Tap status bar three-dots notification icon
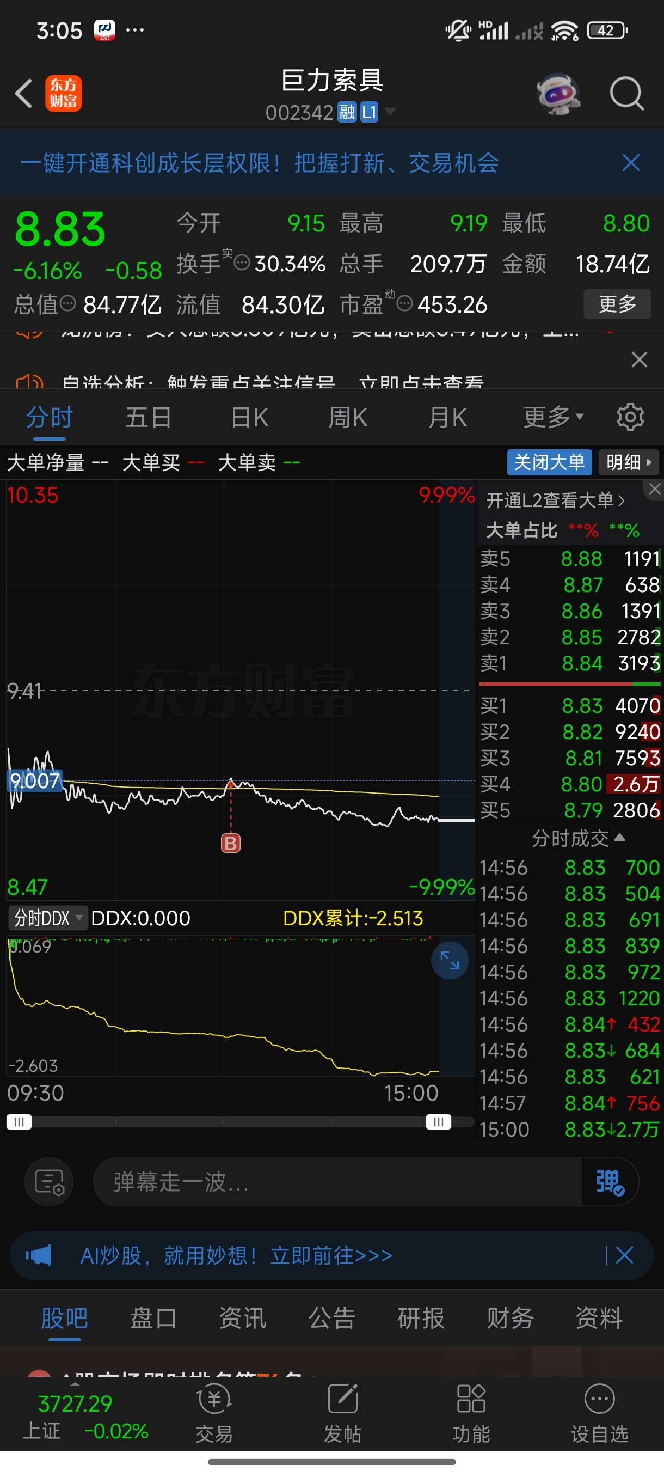 click(134, 29)
